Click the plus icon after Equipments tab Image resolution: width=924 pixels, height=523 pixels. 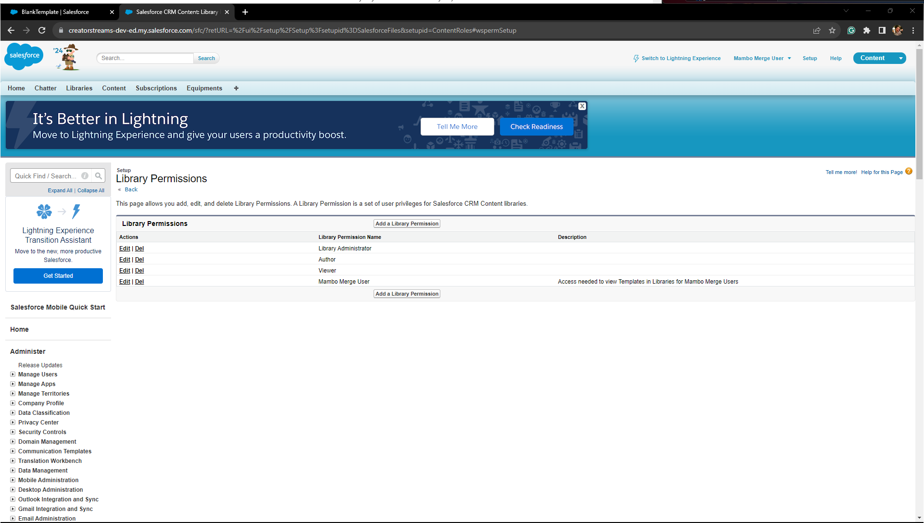[x=236, y=88]
